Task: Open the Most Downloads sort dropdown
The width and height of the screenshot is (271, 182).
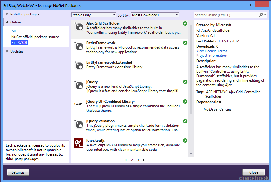Action: coord(155,15)
